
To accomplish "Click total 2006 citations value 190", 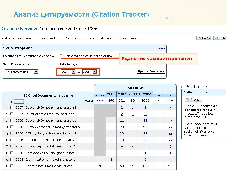I will (111, 100).
